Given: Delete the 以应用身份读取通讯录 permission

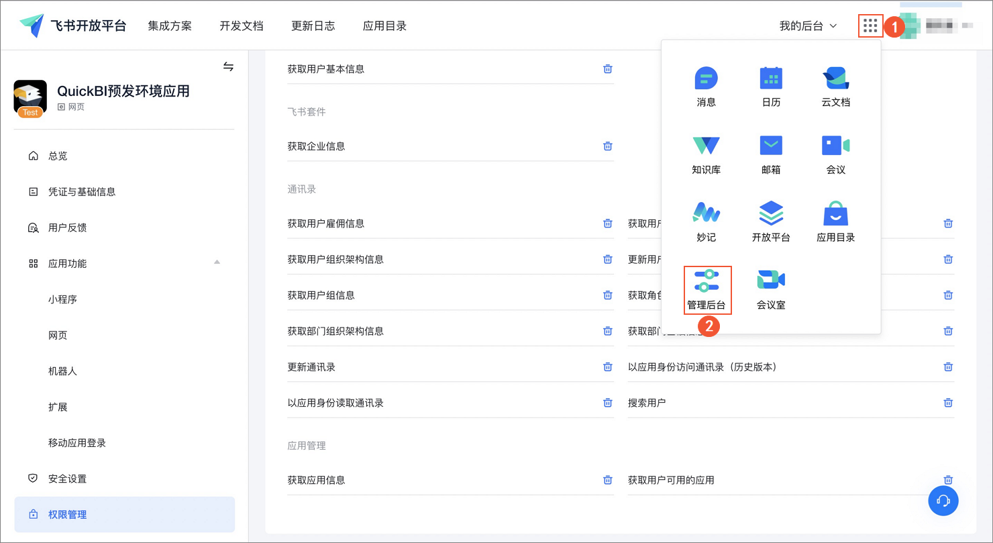Looking at the screenshot, I should [608, 403].
